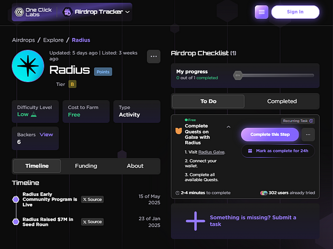Click the Radius breadcrumb
This screenshot has height=249, width=333.
(x=81, y=40)
